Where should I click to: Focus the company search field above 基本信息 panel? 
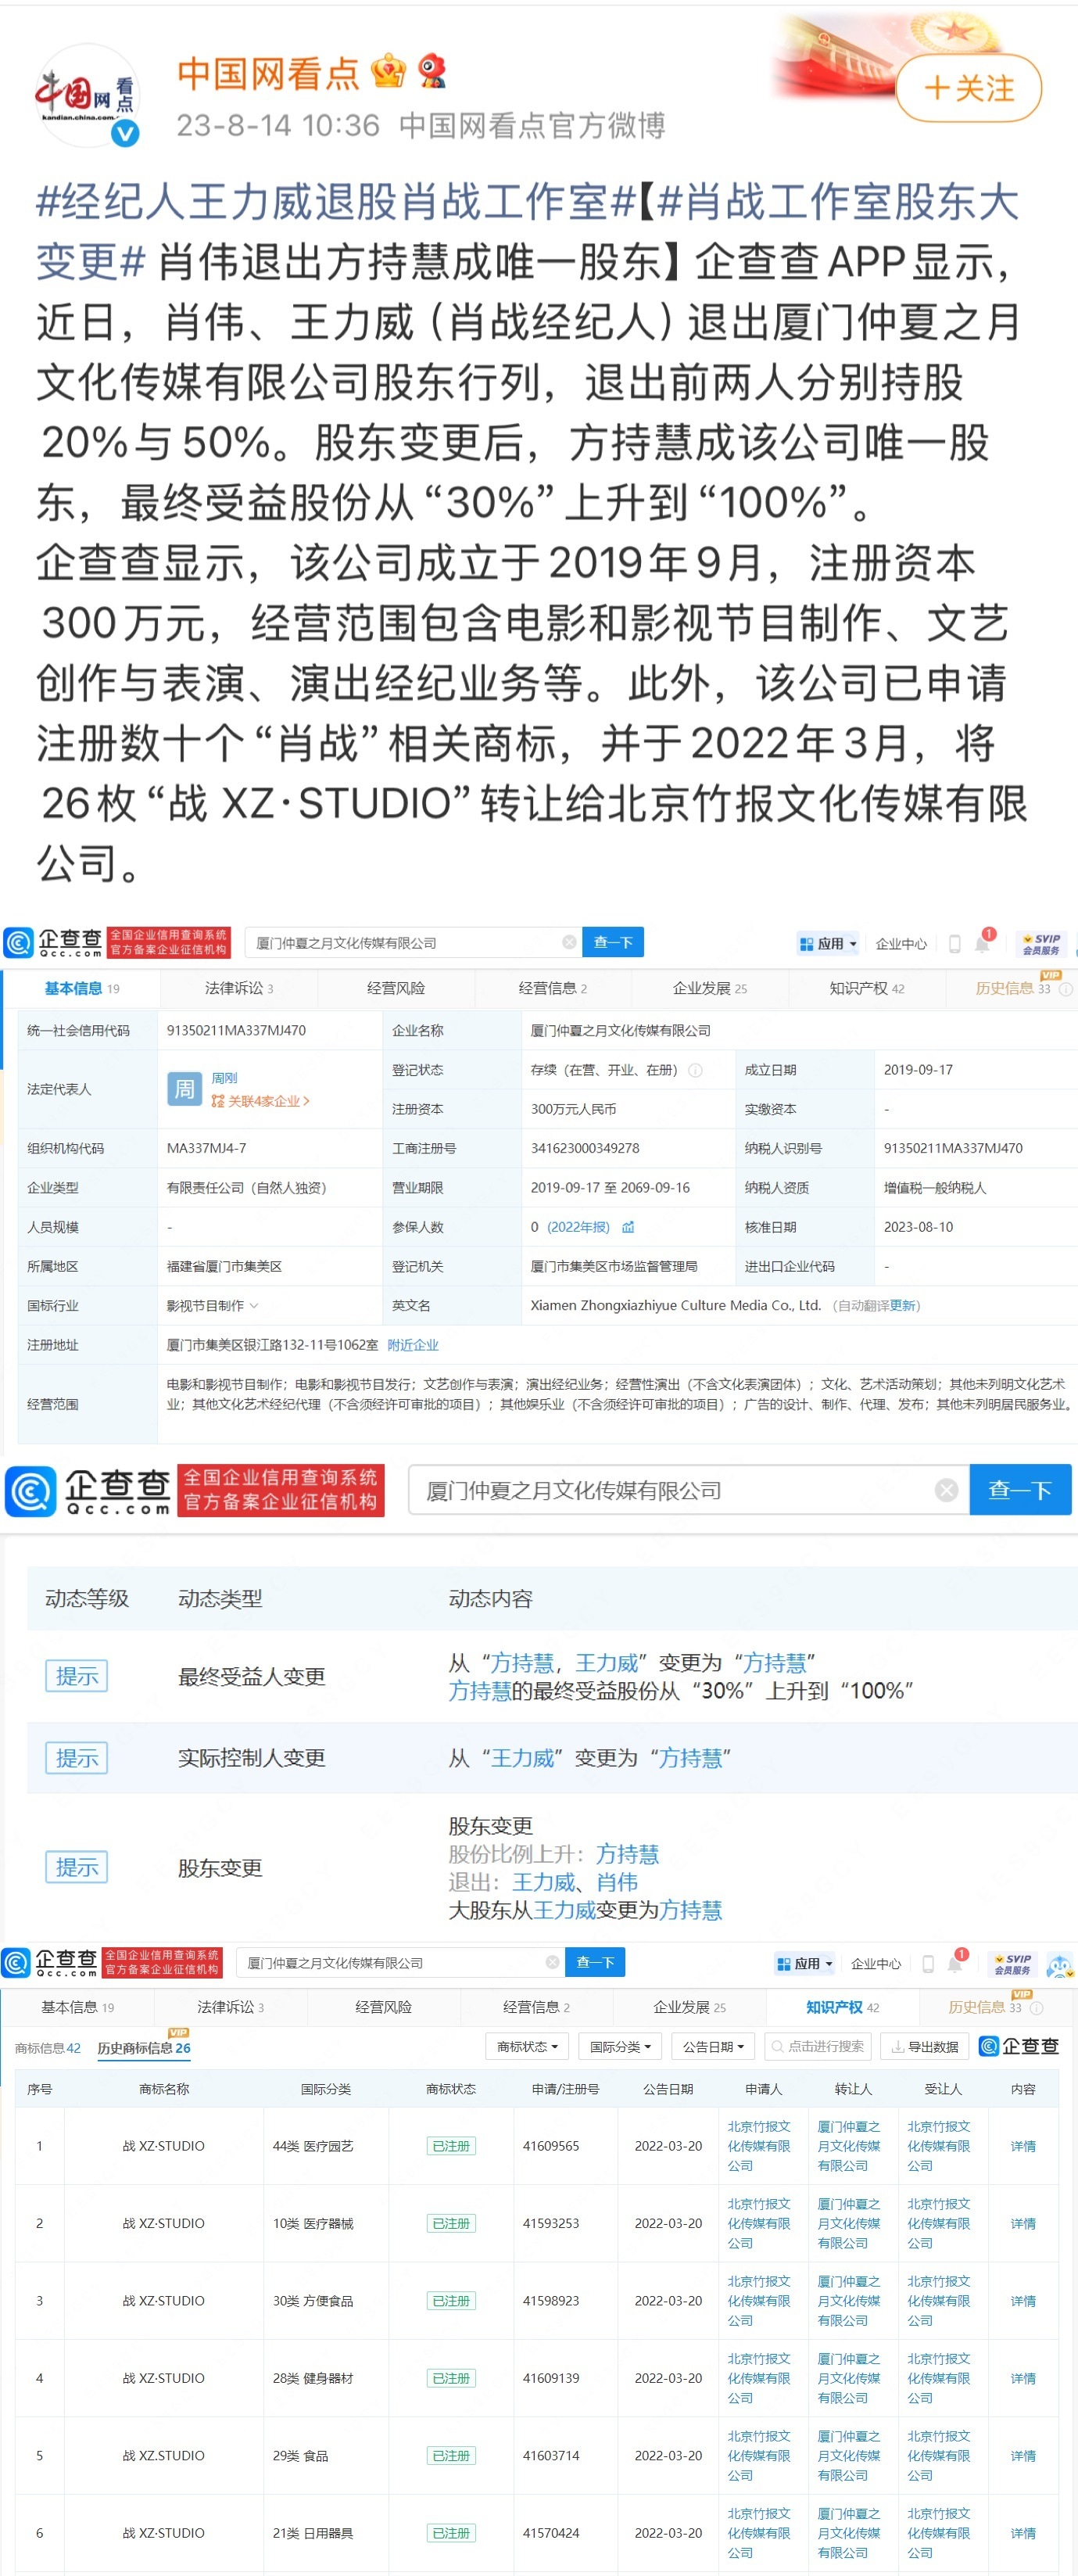pyautogui.click(x=411, y=942)
